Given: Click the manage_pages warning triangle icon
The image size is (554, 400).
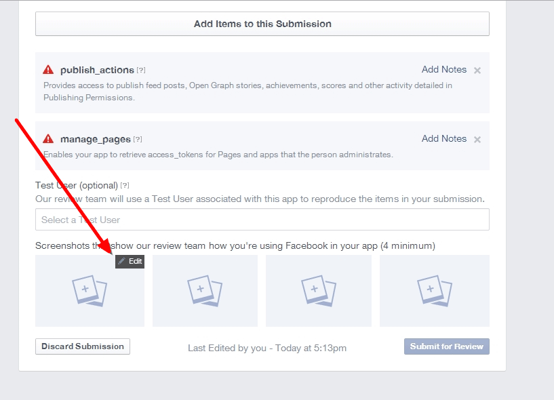Looking at the screenshot, I should pos(48,139).
